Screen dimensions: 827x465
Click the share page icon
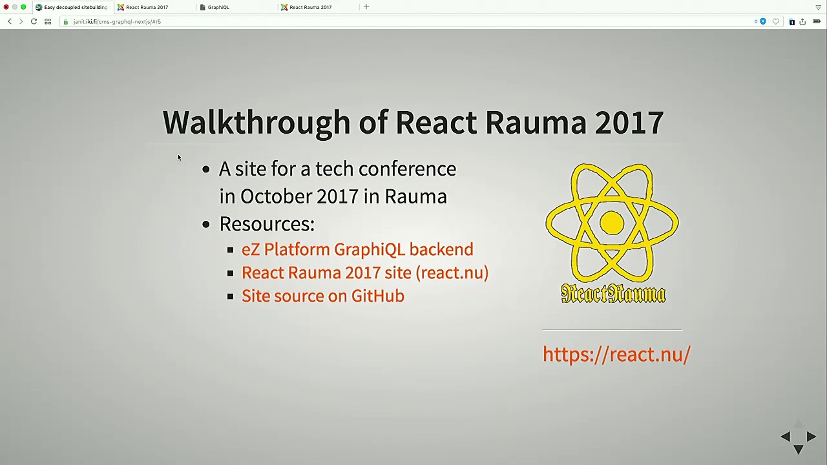pos(802,21)
